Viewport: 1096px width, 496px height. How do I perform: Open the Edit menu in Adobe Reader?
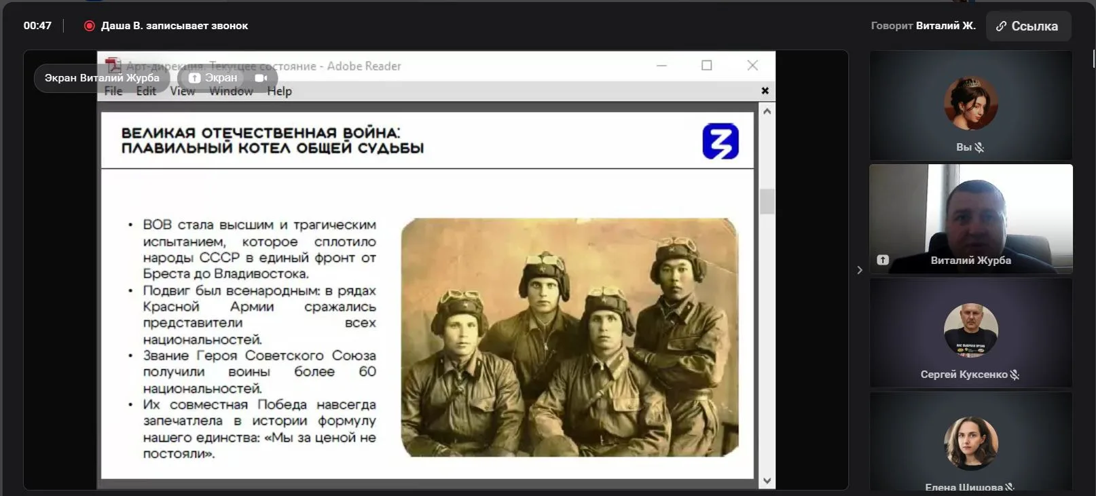point(146,91)
